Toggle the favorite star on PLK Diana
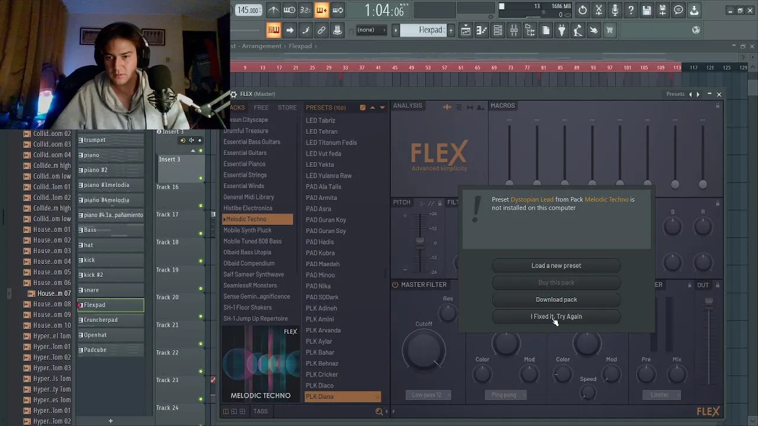758x426 pixels. [x=377, y=396]
